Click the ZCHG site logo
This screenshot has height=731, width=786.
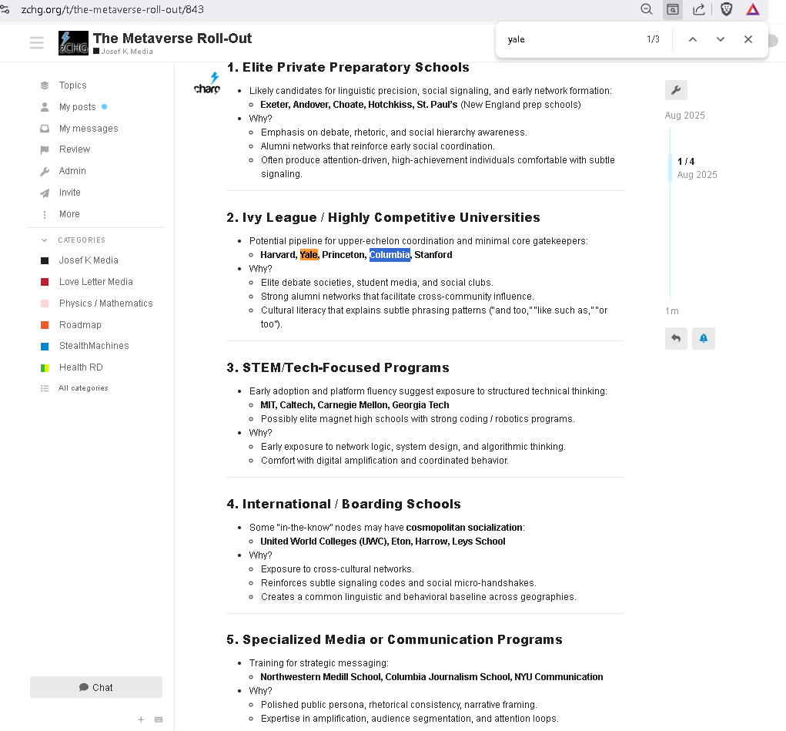tap(74, 43)
